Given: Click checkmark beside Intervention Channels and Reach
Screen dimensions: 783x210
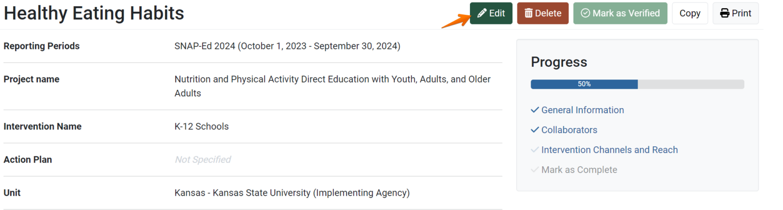Looking at the screenshot, I should pos(535,150).
